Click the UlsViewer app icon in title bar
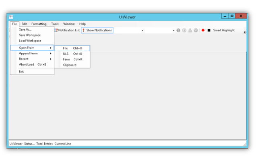The image size is (256, 157). (11, 17)
